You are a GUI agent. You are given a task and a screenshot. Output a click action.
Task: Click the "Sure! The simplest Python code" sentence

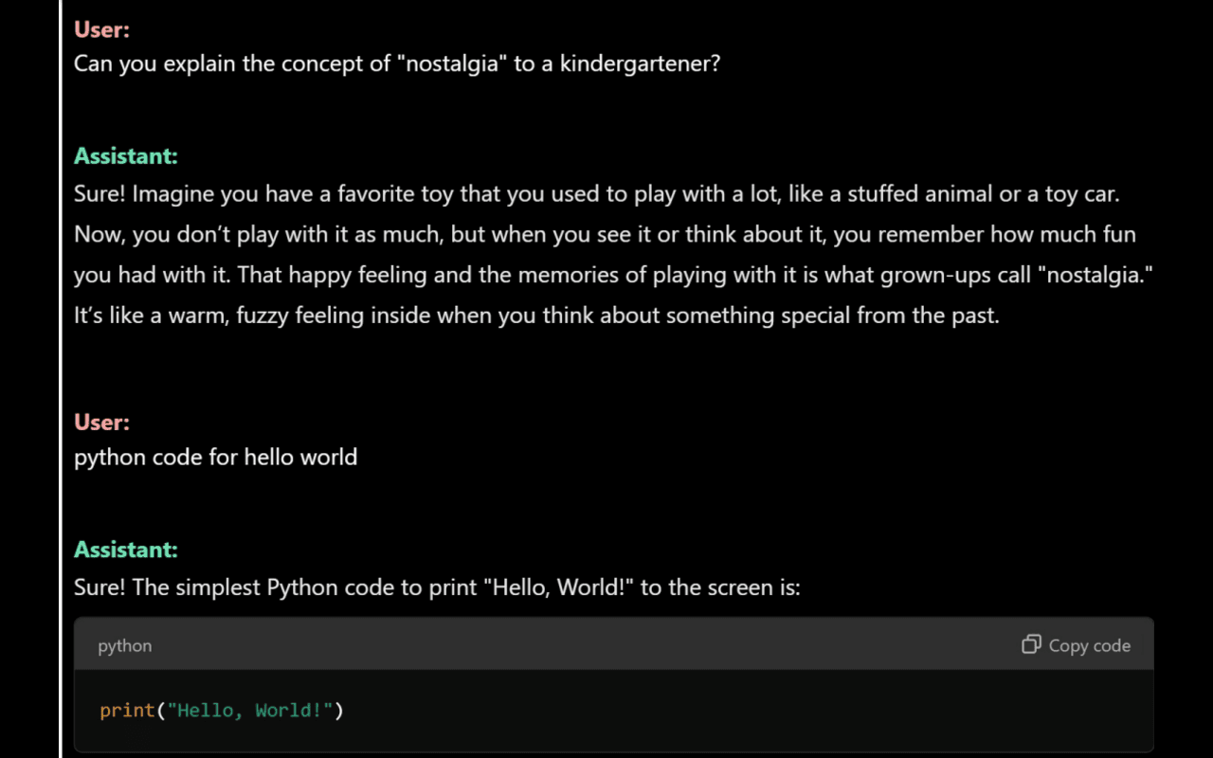click(437, 587)
